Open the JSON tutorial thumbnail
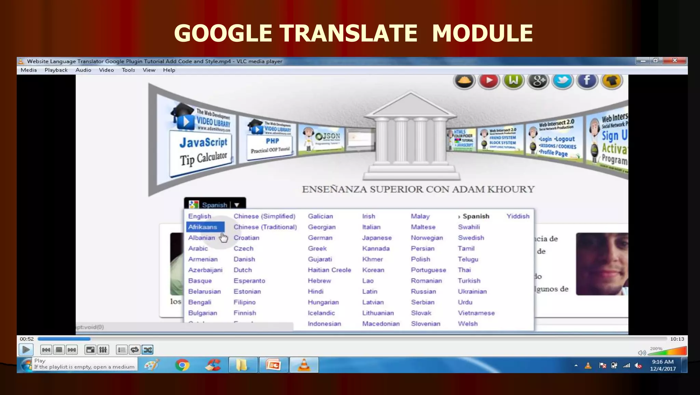The image size is (700, 395). 321,140
